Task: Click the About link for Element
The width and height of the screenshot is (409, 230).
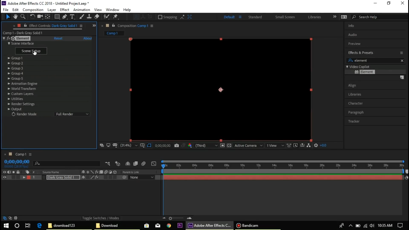Action: [x=87, y=38]
